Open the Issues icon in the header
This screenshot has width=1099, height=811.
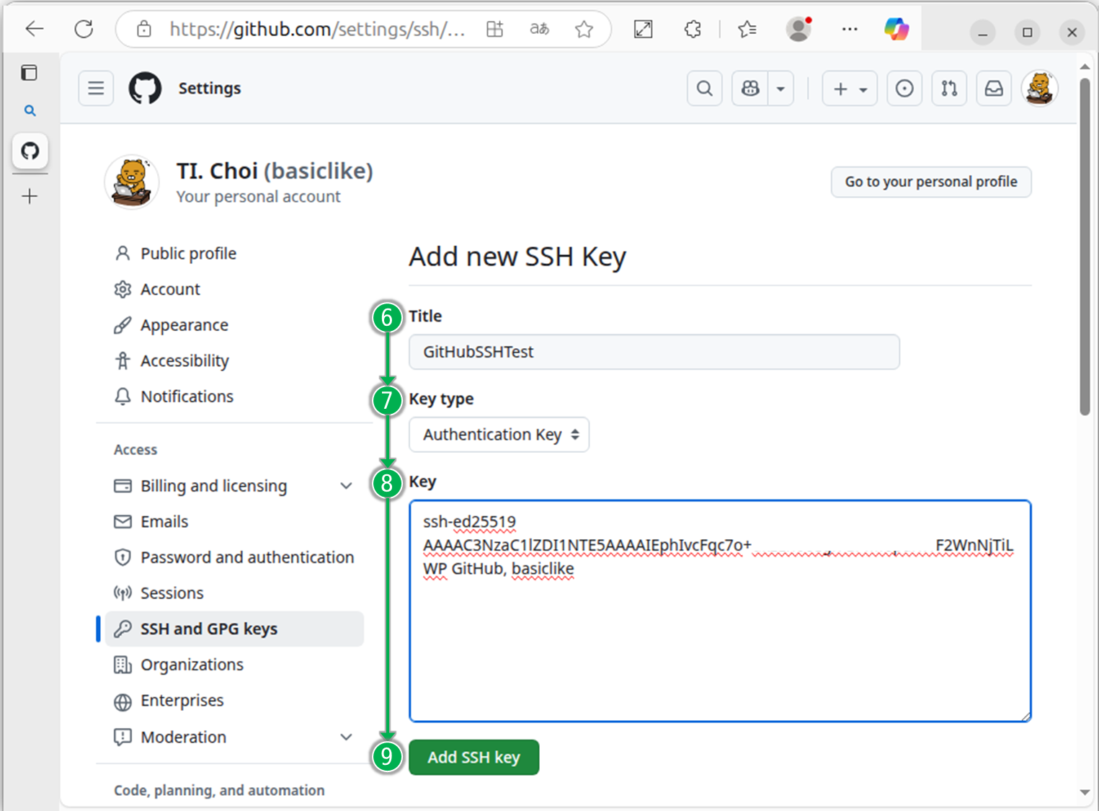(904, 88)
